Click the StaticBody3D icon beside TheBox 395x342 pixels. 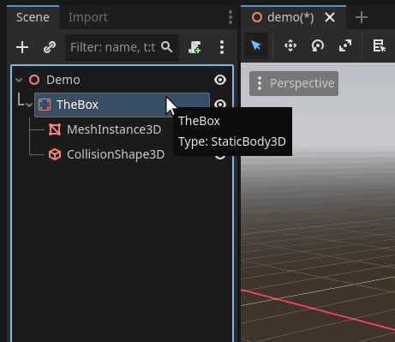(45, 105)
